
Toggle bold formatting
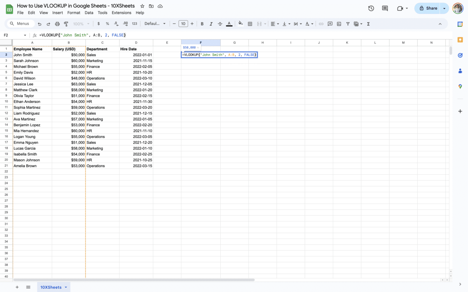tap(202, 24)
